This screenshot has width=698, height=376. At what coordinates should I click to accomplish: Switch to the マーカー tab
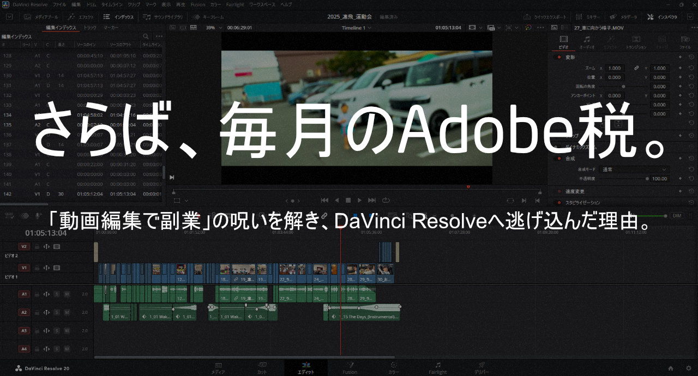[x=111, y=27]
